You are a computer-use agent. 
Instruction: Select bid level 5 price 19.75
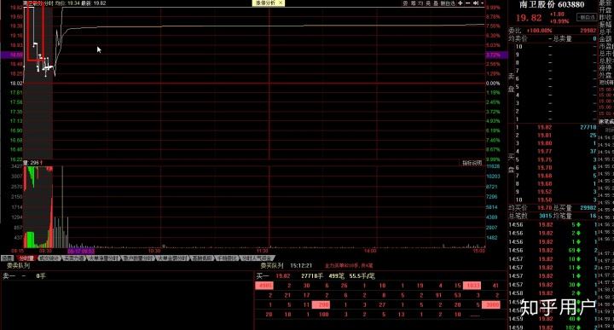(544, 159)
